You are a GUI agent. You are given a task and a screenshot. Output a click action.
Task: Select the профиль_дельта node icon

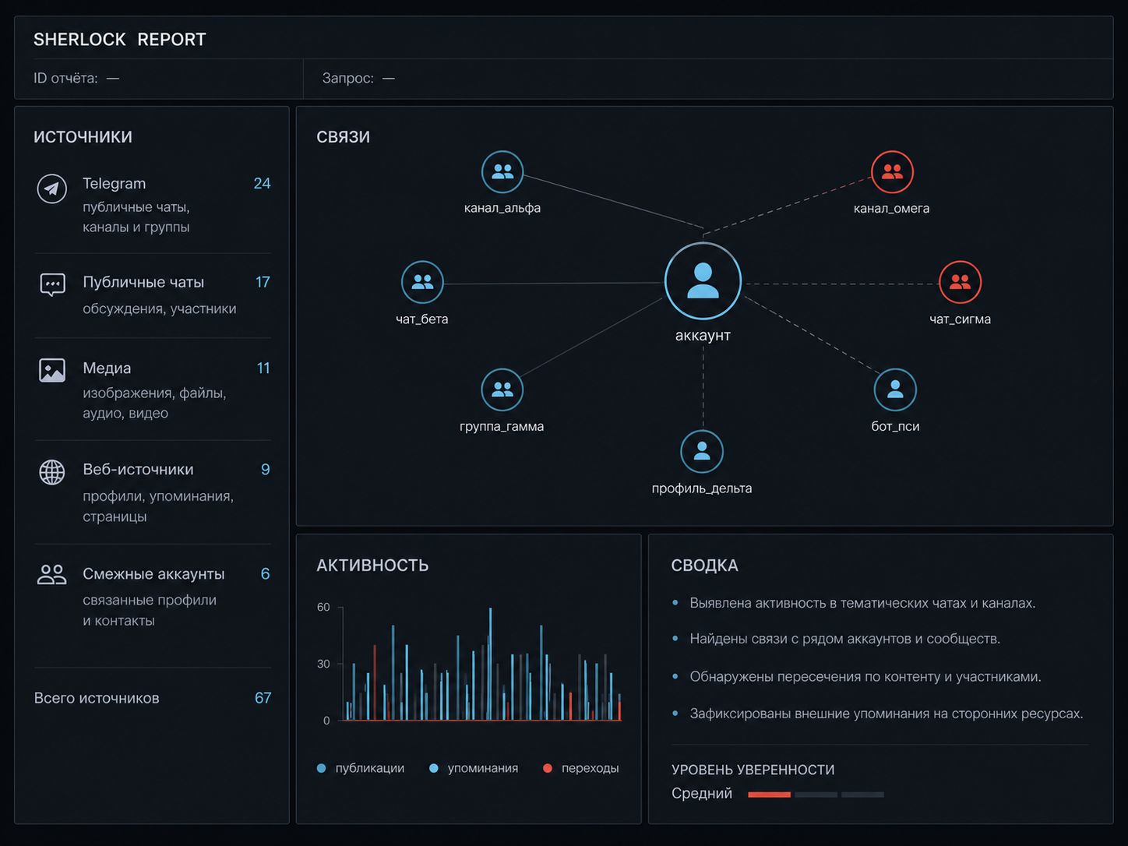pos(702,452)
